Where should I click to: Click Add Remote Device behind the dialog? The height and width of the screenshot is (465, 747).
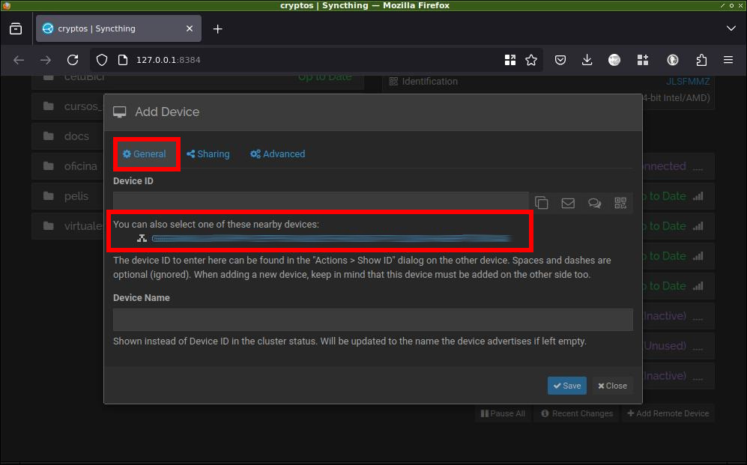pos(668,413)
